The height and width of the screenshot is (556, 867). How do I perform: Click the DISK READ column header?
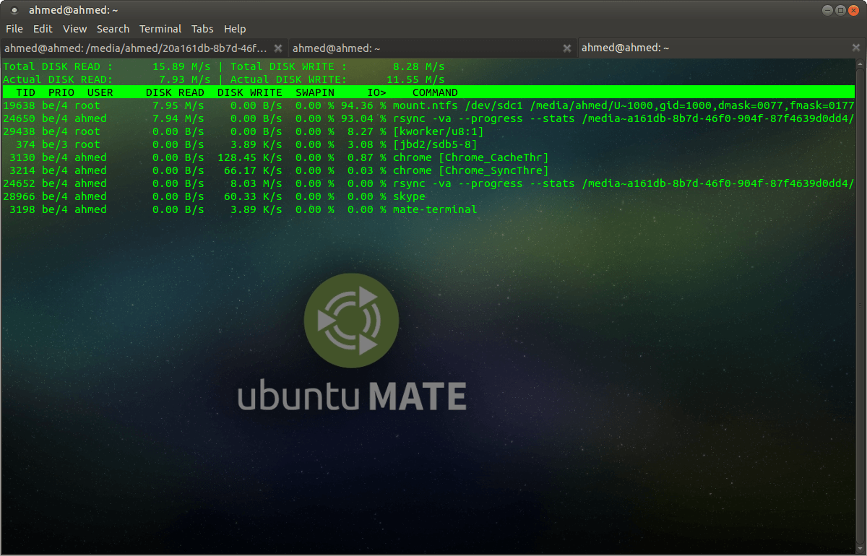[175, 92]
